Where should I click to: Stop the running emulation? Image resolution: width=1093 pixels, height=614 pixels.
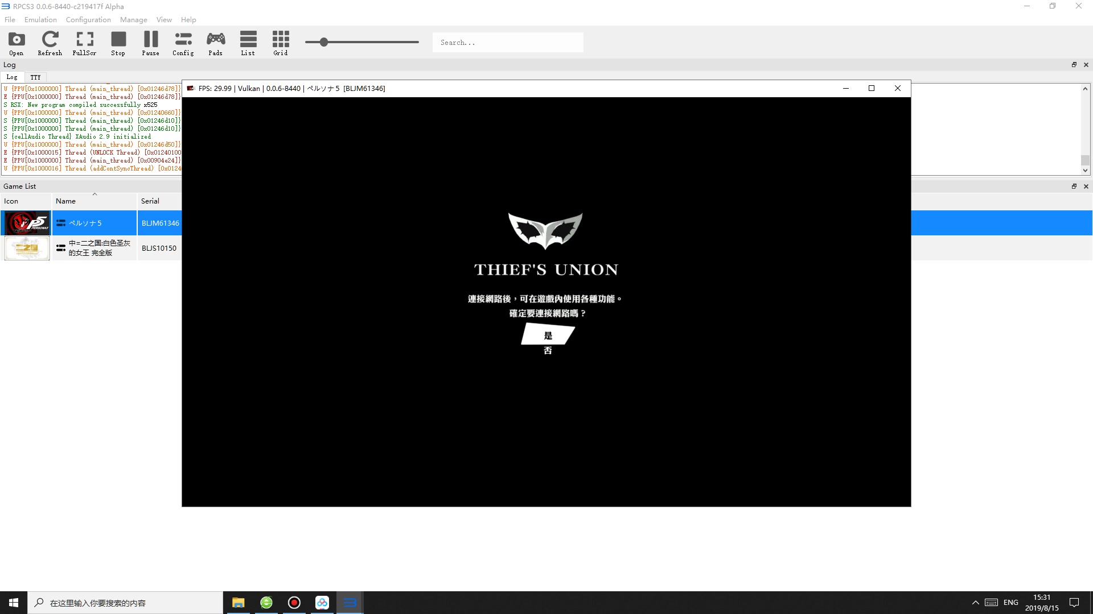(118, 42)
